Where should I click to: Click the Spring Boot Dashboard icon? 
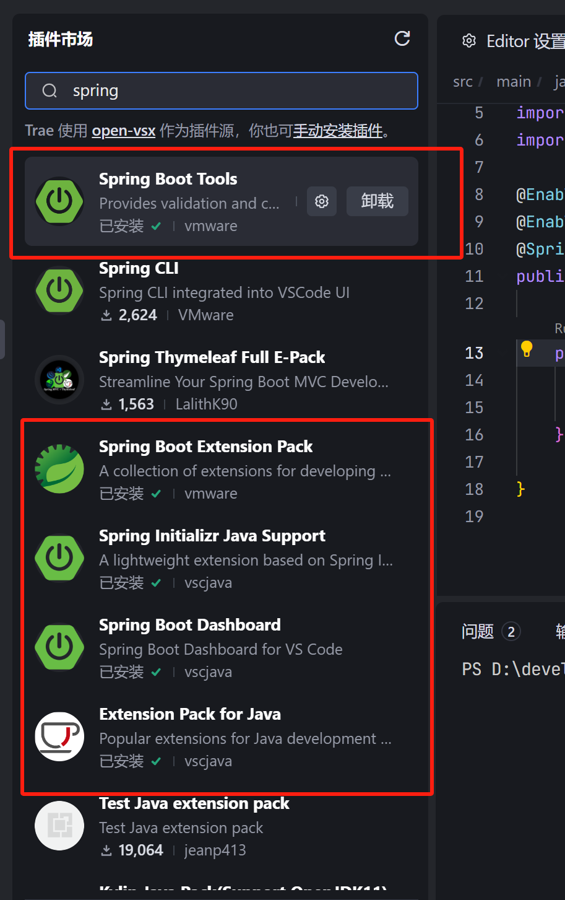point(59,647)
